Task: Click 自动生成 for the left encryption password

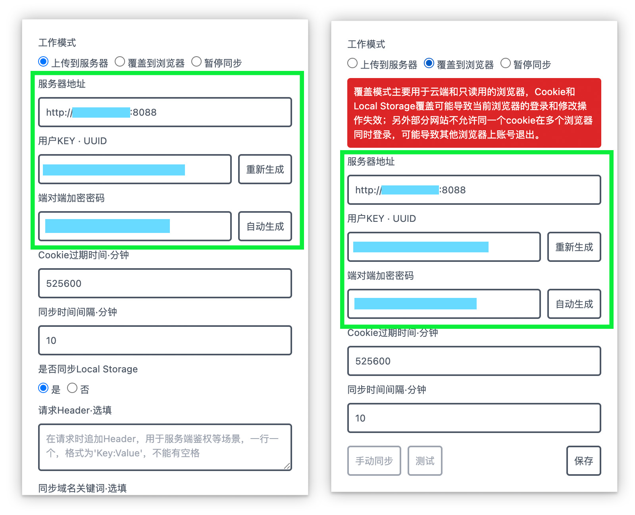Action: tap(265, 226)
